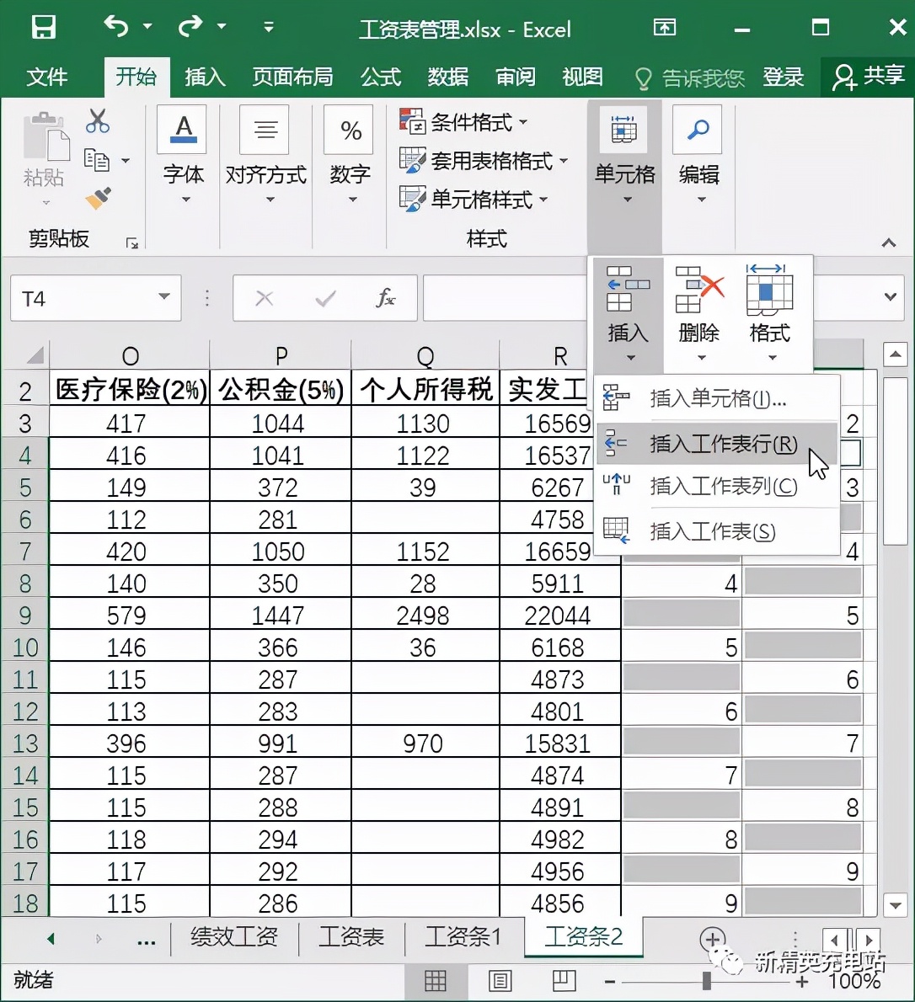This screenshot has width=915, height=1002.
Task: Open the 工资条1 sheet tab
Action: [461, 937]
